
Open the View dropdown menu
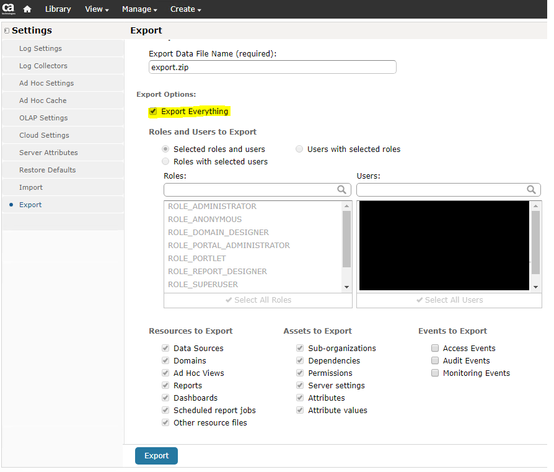(97, 9)
